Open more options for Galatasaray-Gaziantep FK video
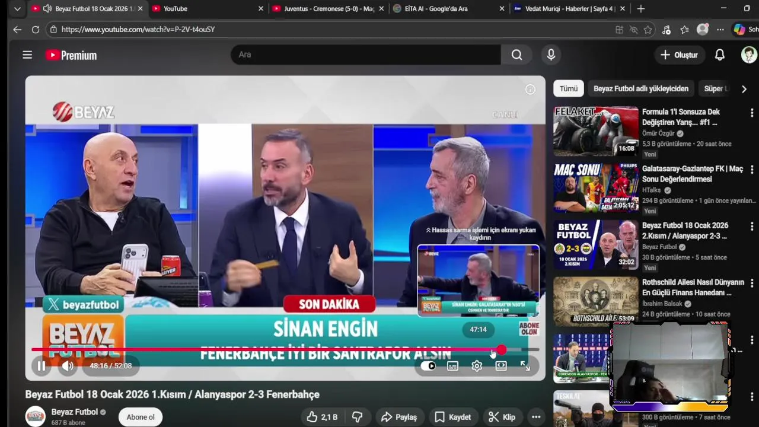The width and height of the screenshot is (759, 427). [x=752, y=170]
